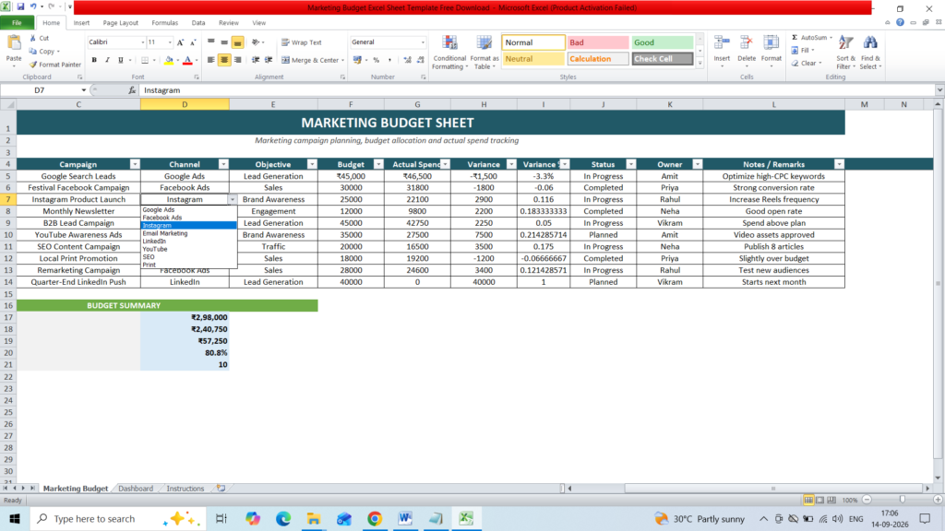Open the borders button

tap(145, 60)
